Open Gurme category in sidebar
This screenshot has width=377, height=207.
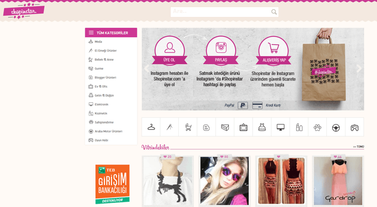click(96, 68)
